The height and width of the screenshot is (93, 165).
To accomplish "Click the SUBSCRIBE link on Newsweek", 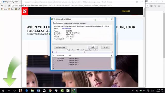I will [126, 11].
